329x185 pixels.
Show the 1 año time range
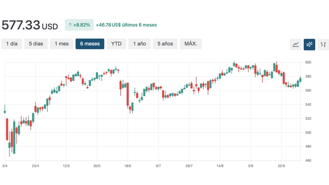140,44
